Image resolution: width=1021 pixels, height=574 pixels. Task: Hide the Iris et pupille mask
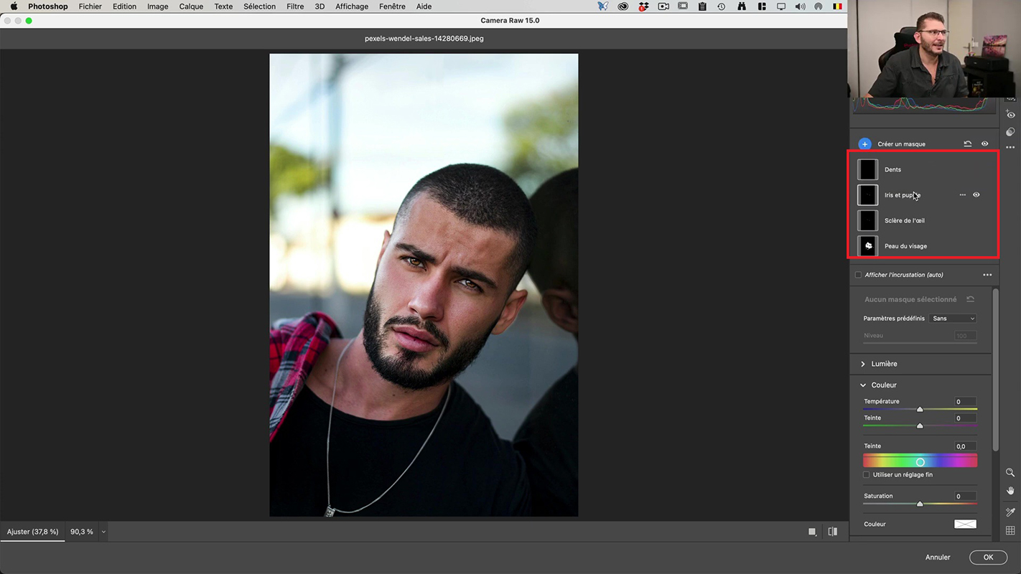point(976,195)
